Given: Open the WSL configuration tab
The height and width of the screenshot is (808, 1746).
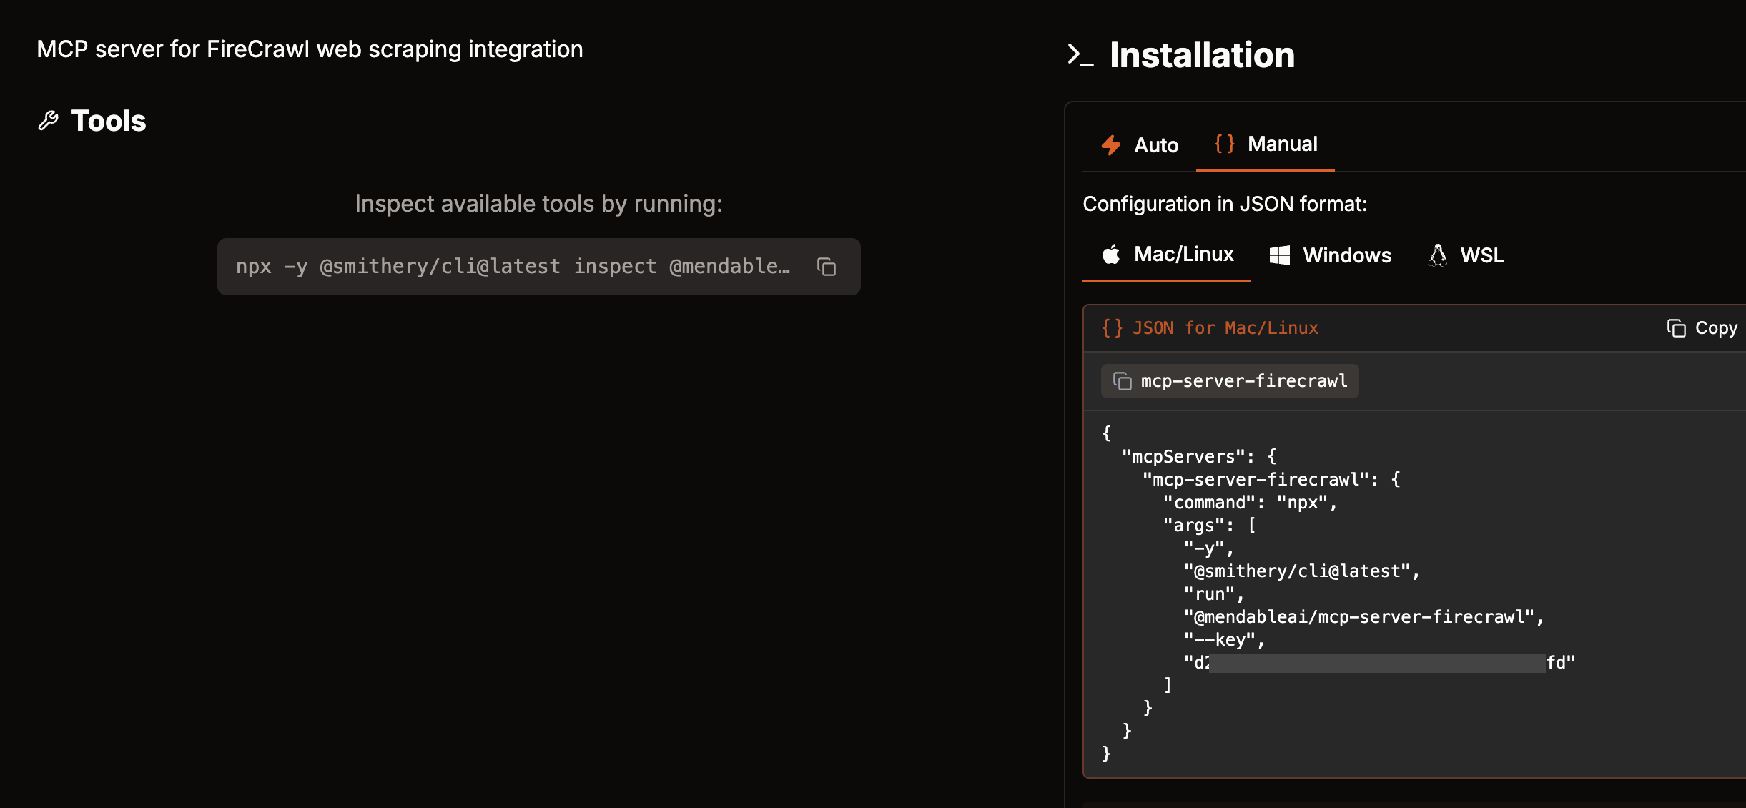Looking at the screenshot, I should 1466,255.
